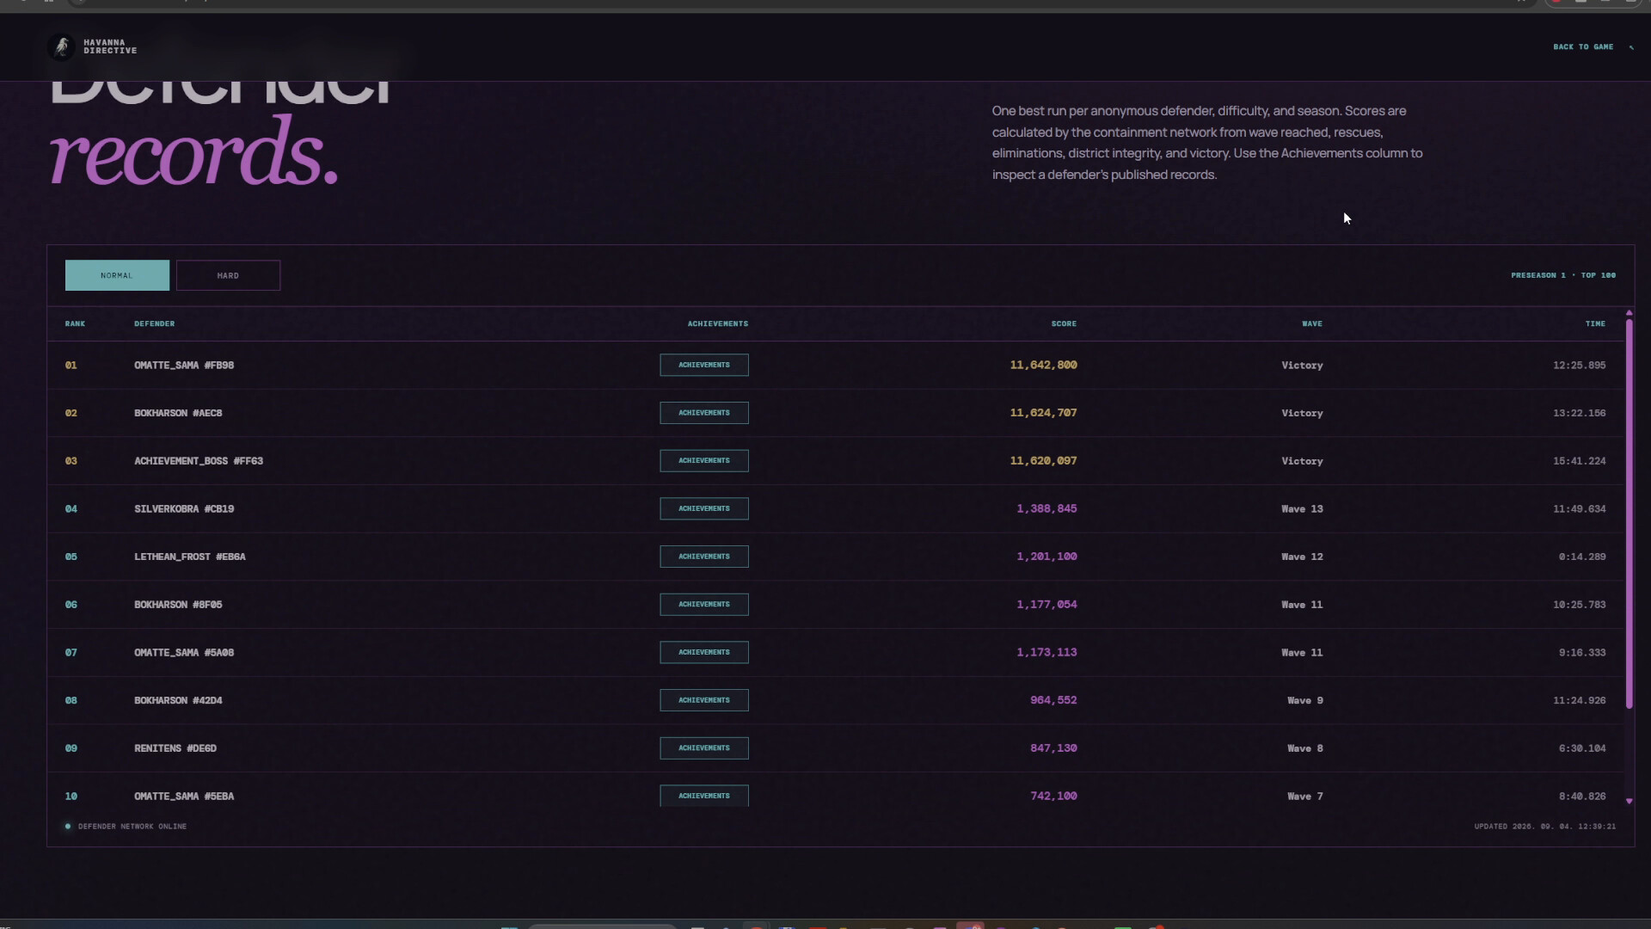Click the scrollbar up arrow in leaderboard

[1629, 312]
